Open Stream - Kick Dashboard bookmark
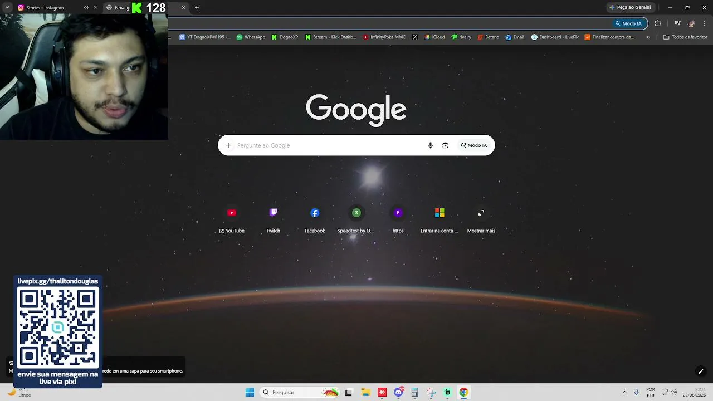This screenshot has width=713, height=401. click(330, 37)
